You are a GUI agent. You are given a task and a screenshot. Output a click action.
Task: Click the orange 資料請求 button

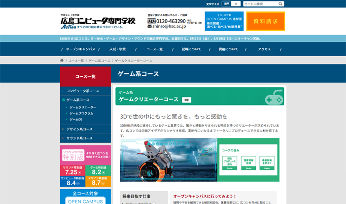click(x=265, y=22)
